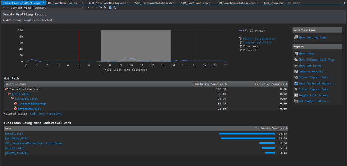Viewport: 347px width, 166px height.
Task: Click the 98.10 inclusive value for ntdll.dll
Action: [222, 94]
